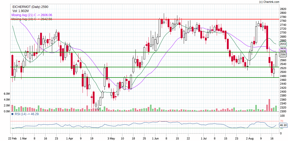Click the 2700 price axis label
The width and height of the screenshot is (288, 141).
(x=283, y=32)
